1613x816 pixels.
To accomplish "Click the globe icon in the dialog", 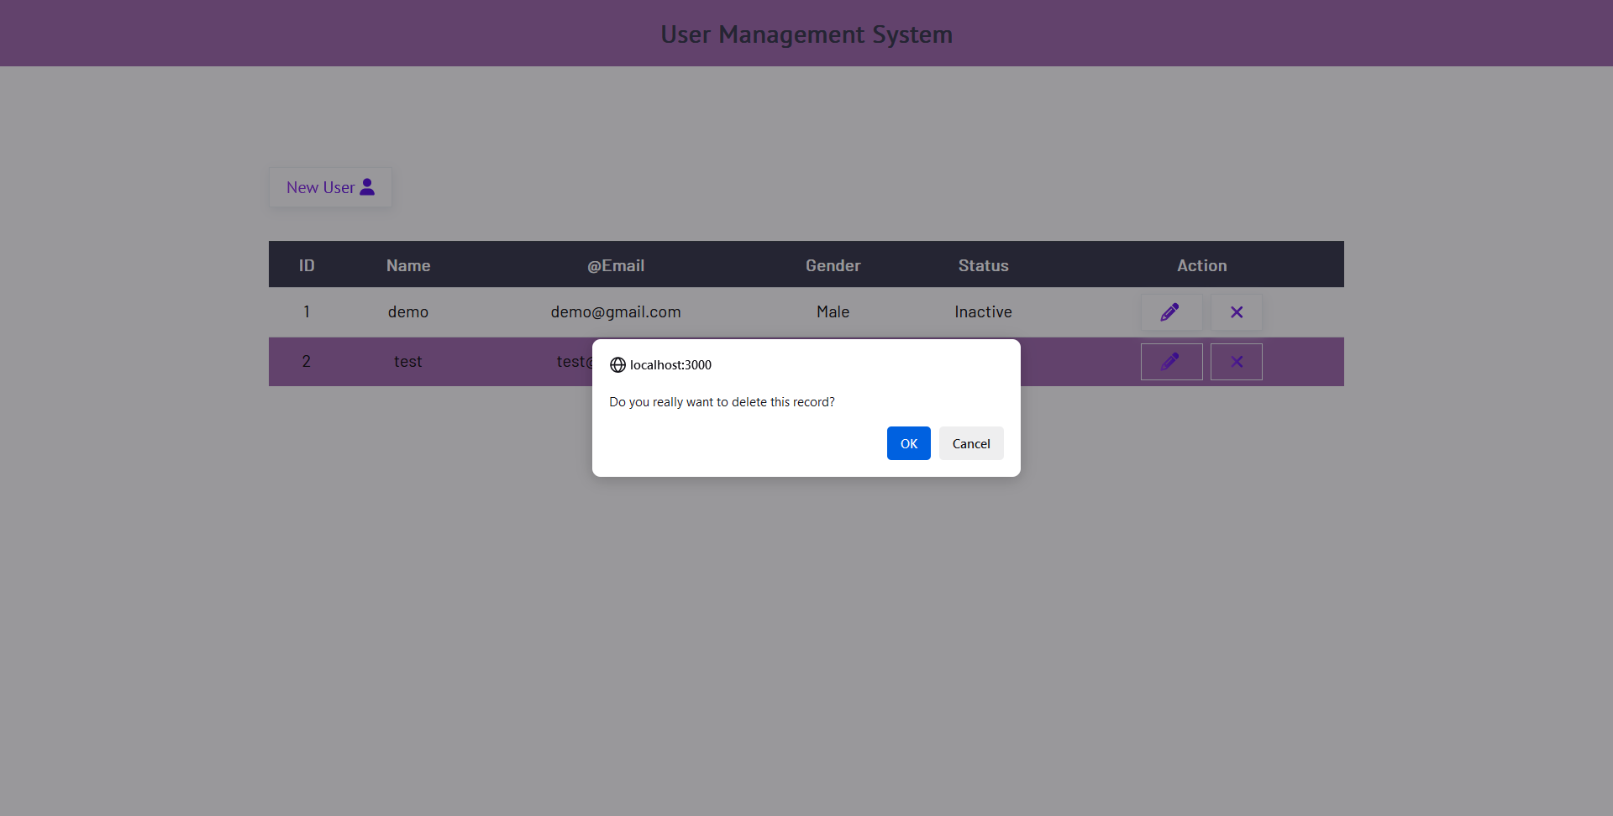I will [x=617, y=364].
